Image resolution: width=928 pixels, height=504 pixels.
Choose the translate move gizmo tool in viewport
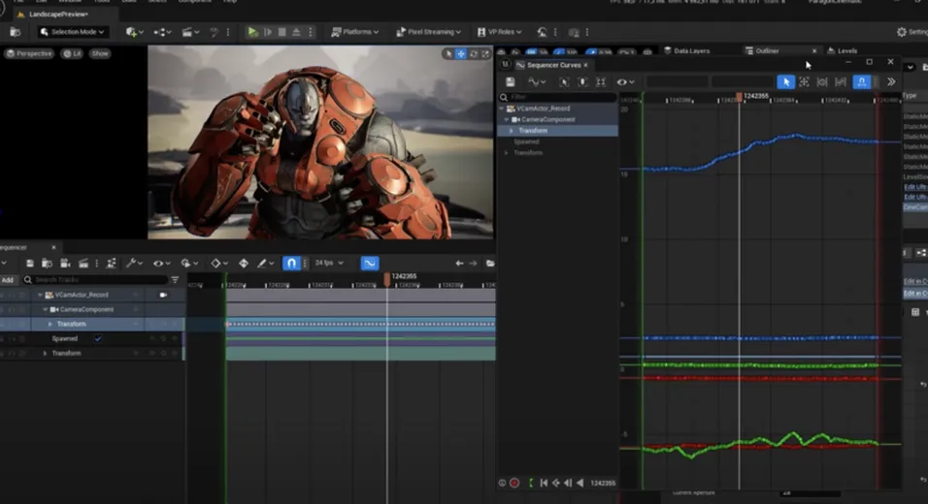click(461, 53)
